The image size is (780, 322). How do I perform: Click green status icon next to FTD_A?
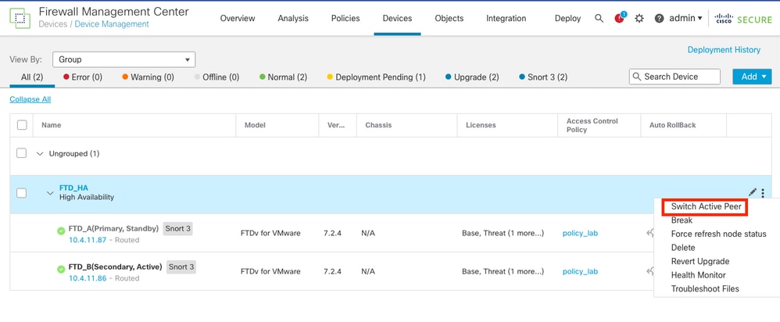click(x=61, y=231)
